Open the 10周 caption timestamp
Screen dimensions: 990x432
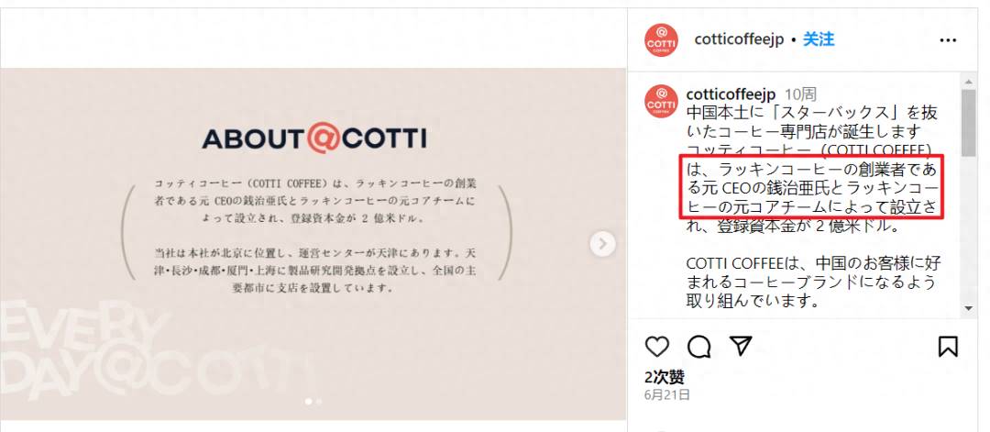tap(800, 94)
